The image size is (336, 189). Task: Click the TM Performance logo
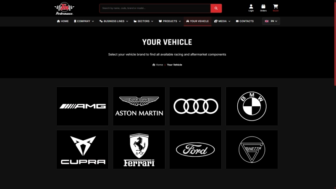click(x=64, y=8)
